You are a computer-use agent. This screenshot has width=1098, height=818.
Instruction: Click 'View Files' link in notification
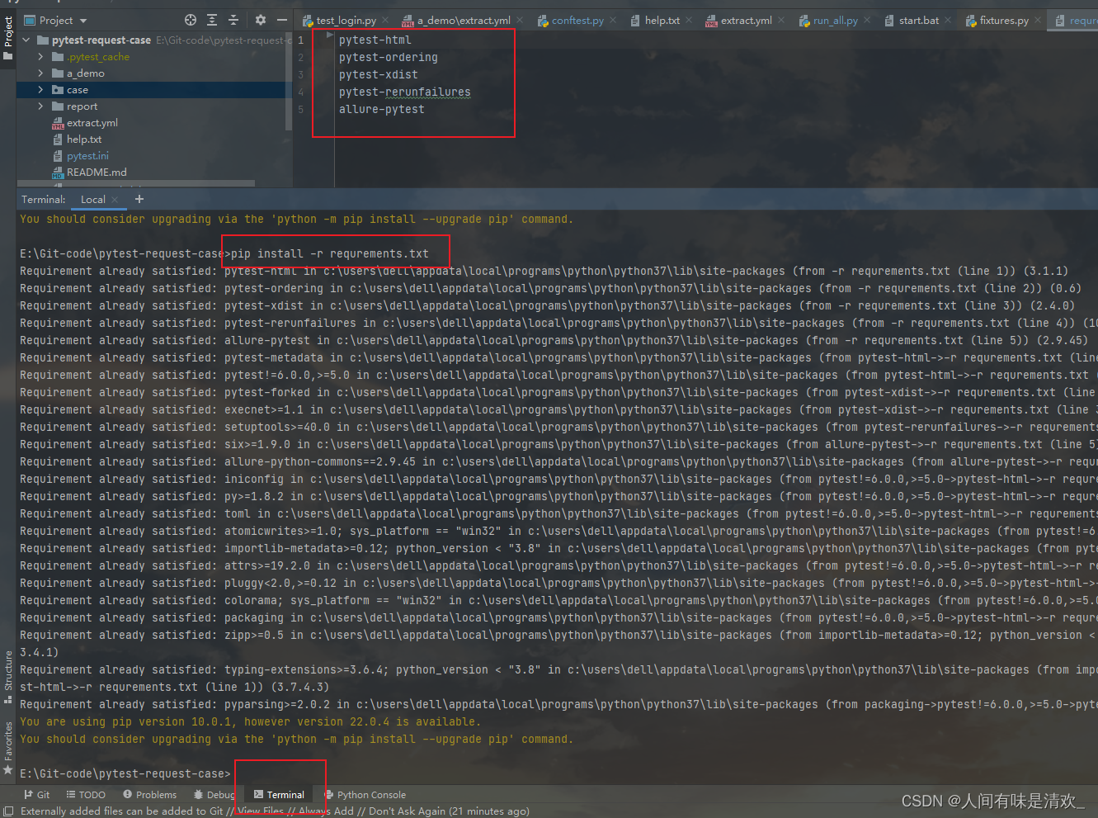tap(261, 811)
